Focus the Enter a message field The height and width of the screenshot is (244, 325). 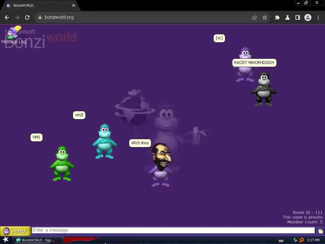[x=173, y=230]
